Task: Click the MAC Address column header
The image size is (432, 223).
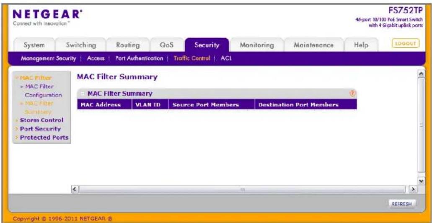Action: click(104, 104)
